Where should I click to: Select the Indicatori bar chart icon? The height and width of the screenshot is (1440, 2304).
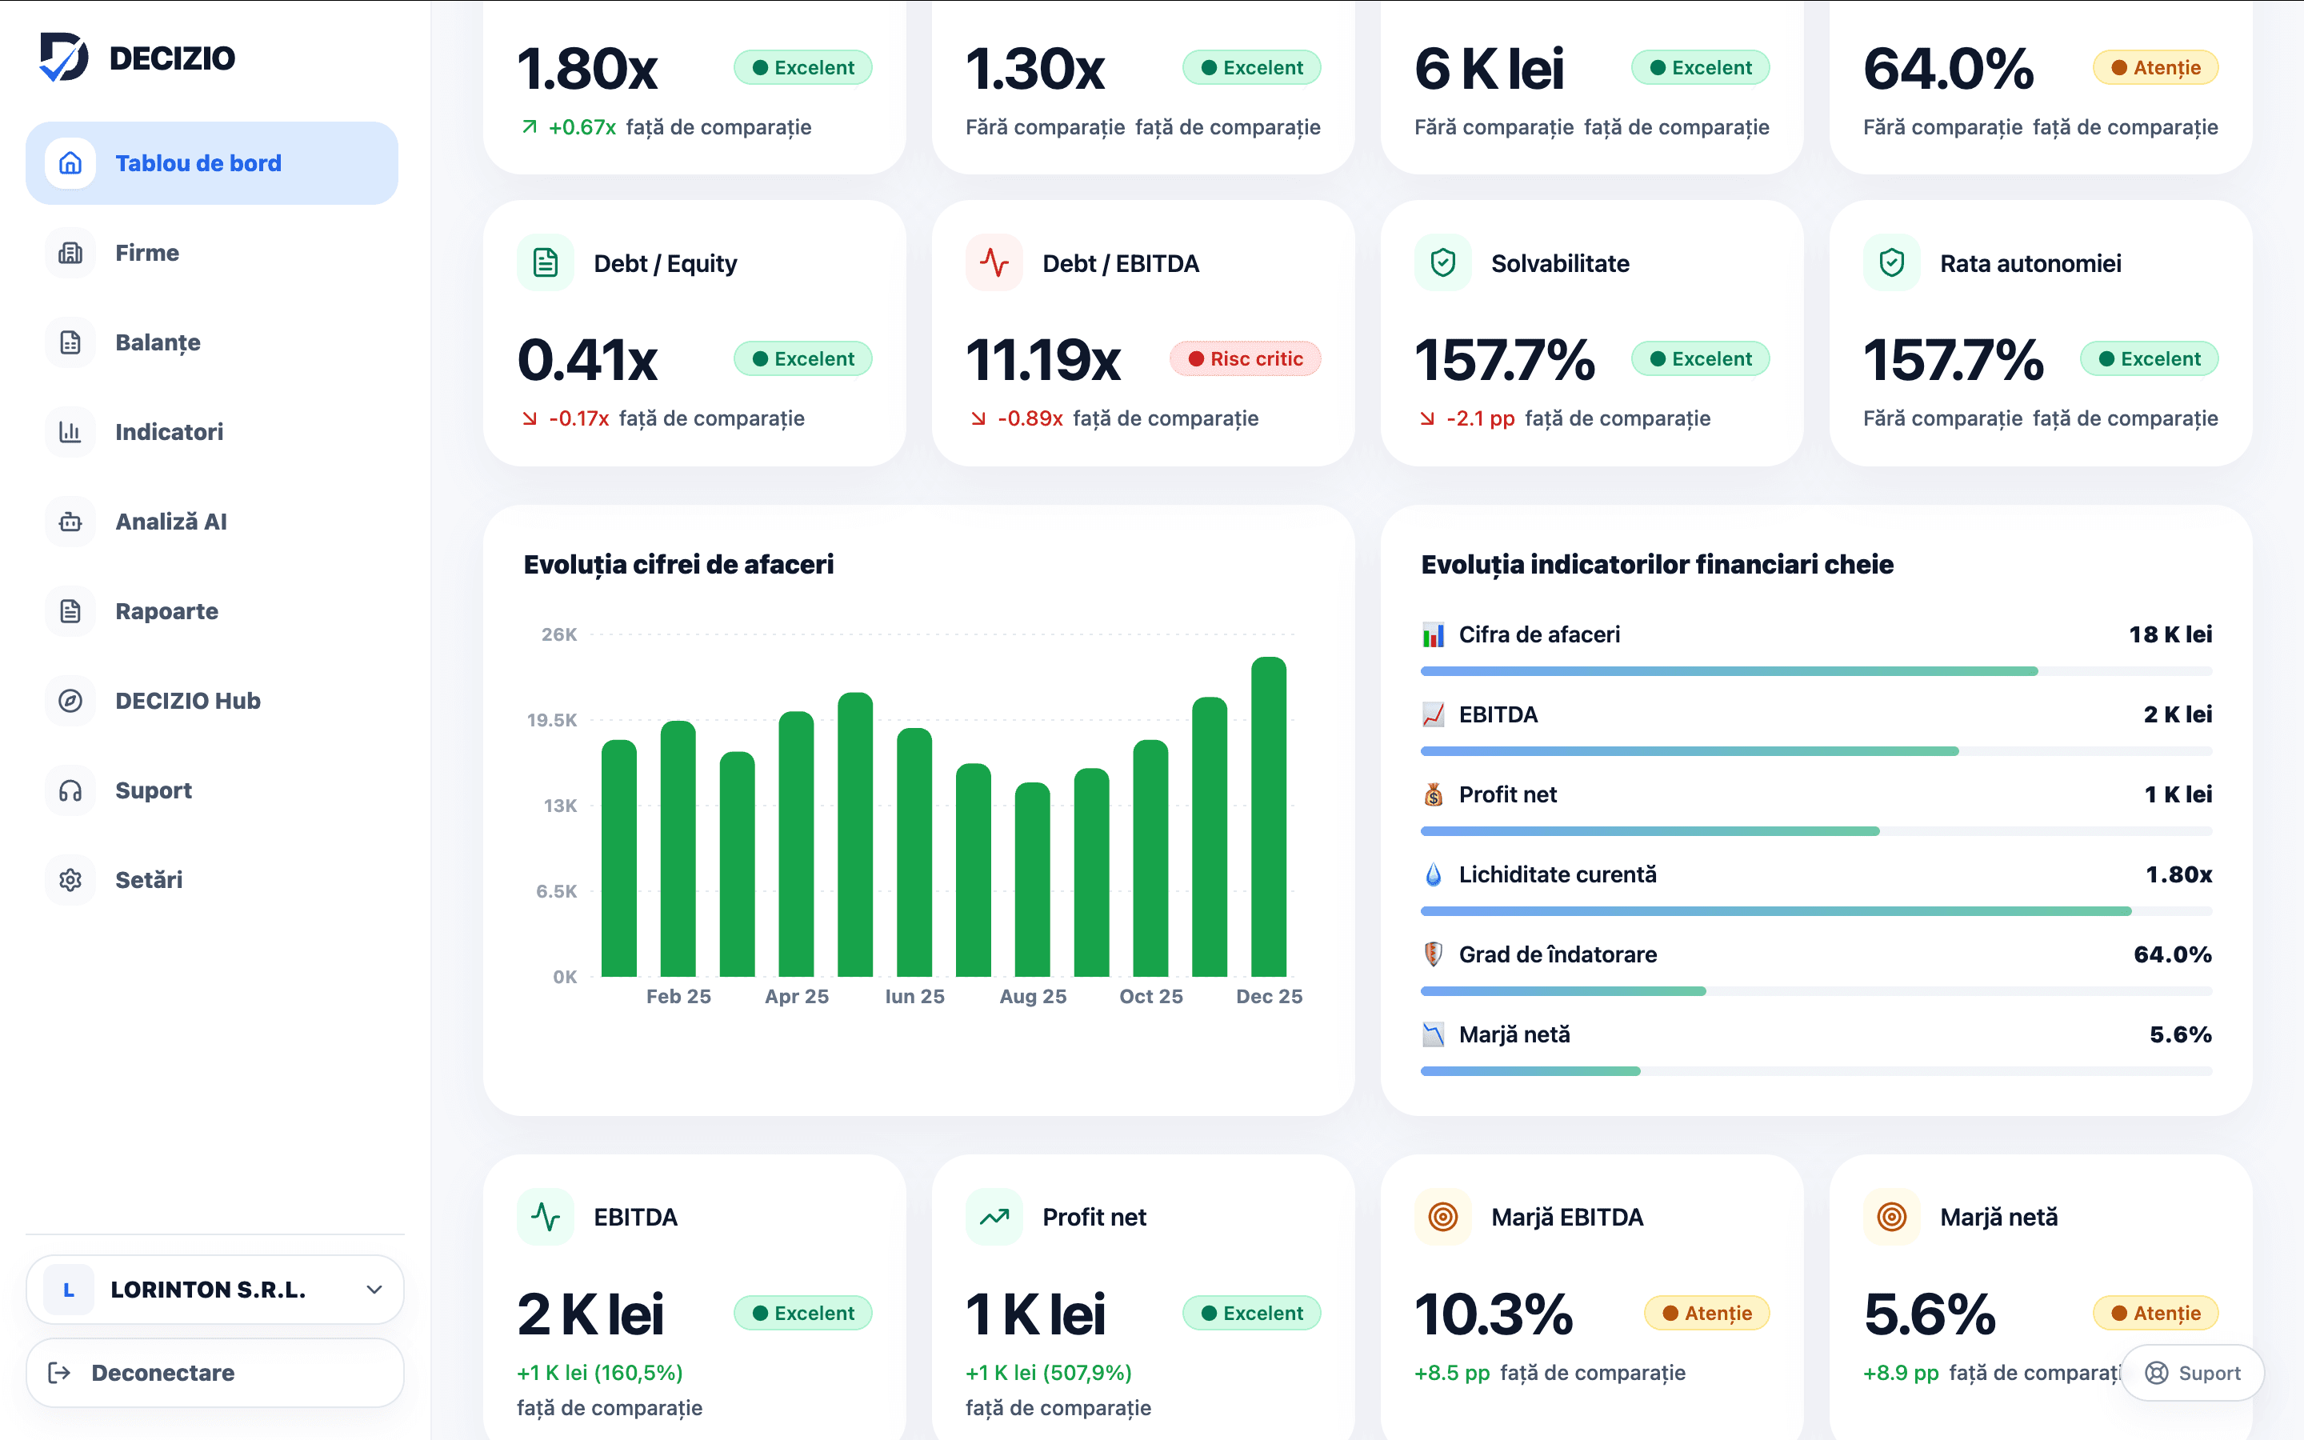(70, 432)
